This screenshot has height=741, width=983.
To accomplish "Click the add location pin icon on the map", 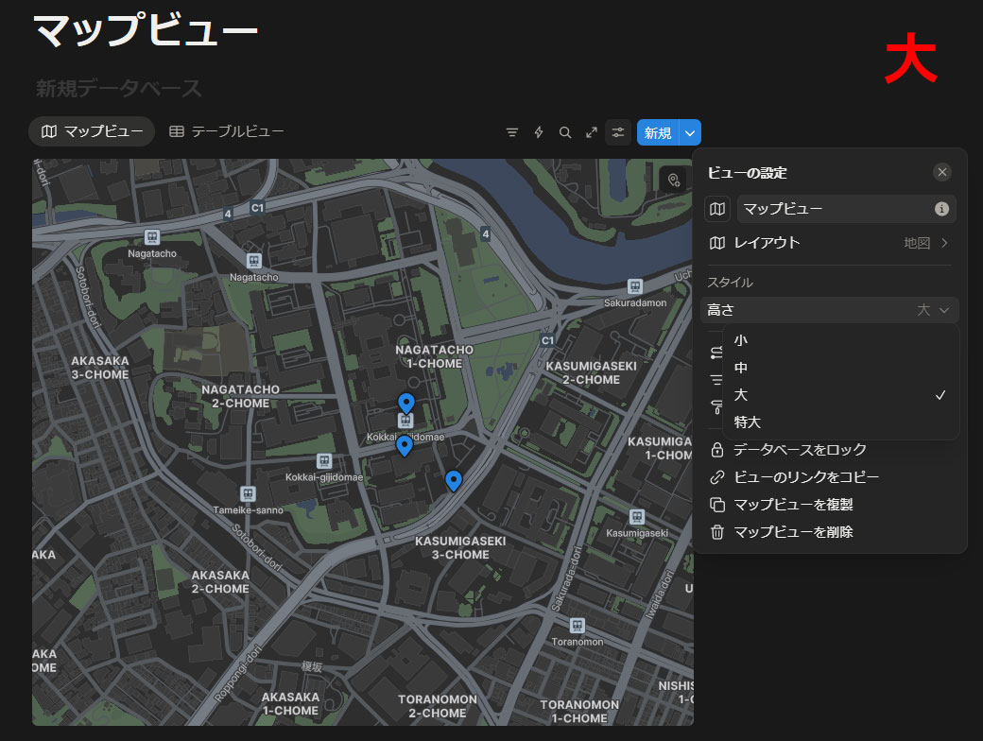I will pyautogui.click(x=674, y=181).
